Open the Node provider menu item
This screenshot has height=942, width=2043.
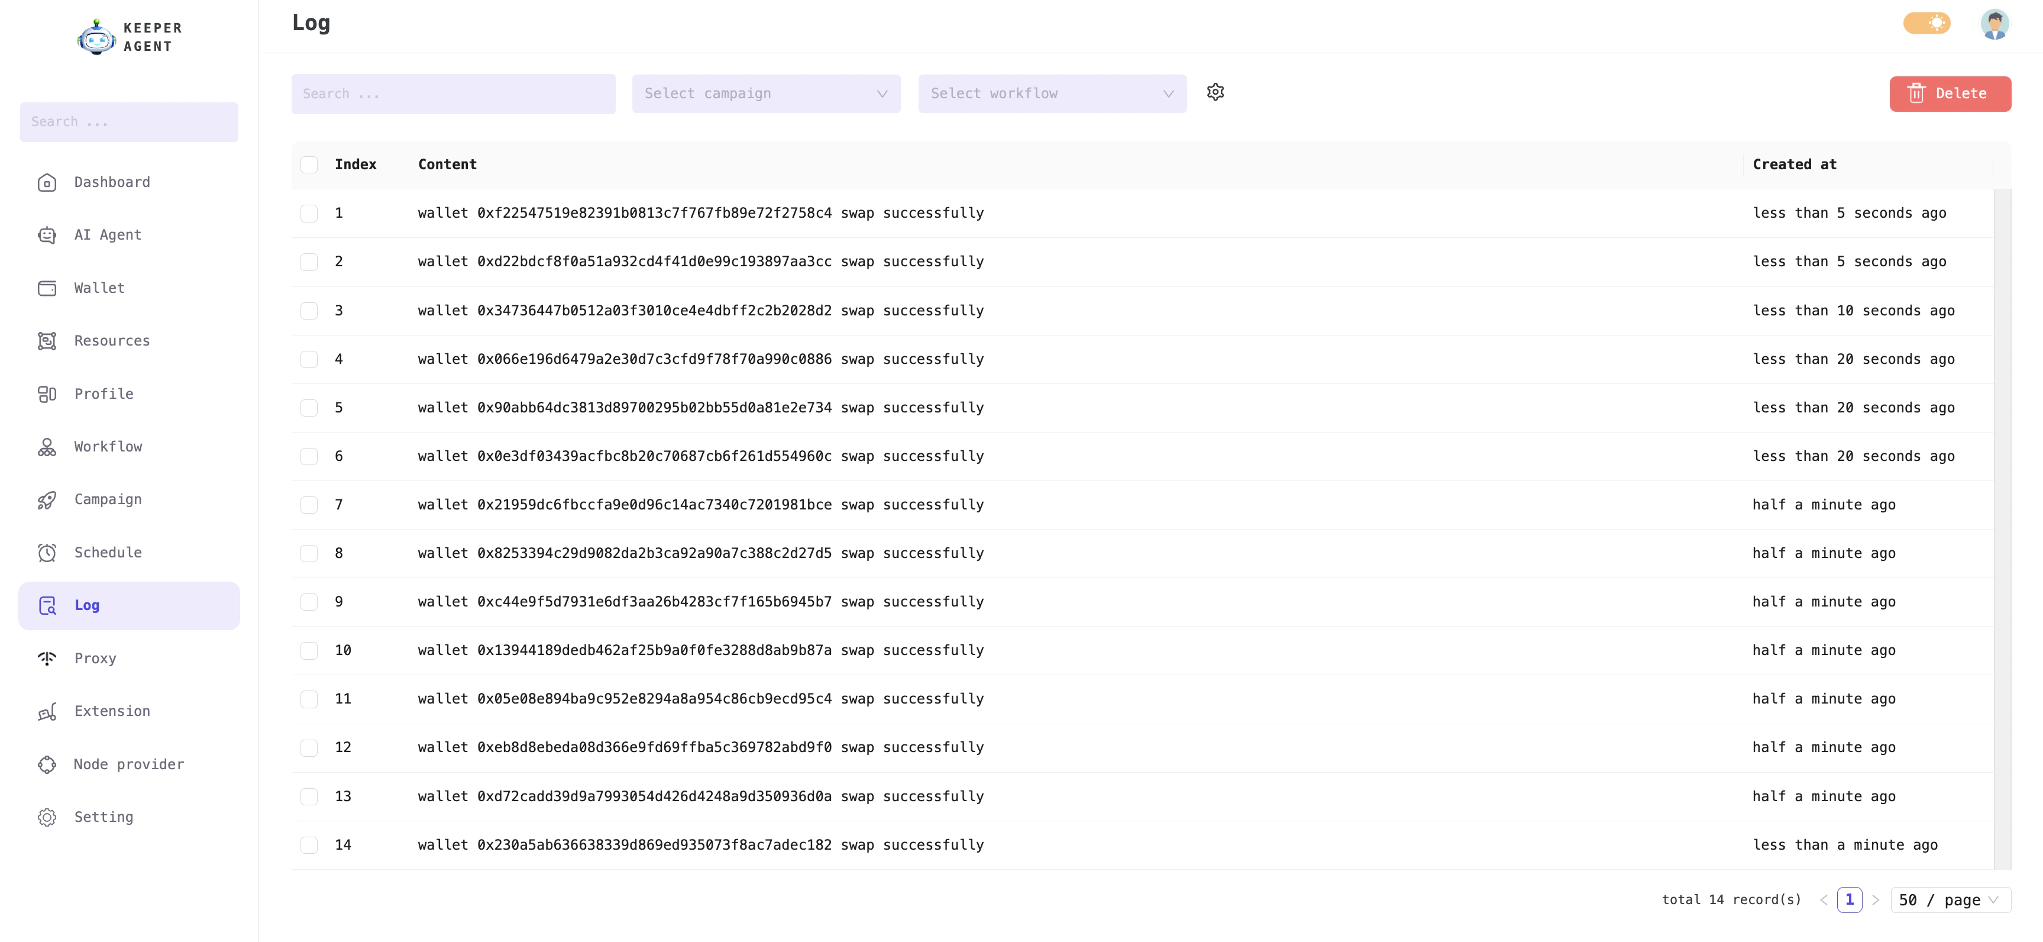[x=128, y=764]
